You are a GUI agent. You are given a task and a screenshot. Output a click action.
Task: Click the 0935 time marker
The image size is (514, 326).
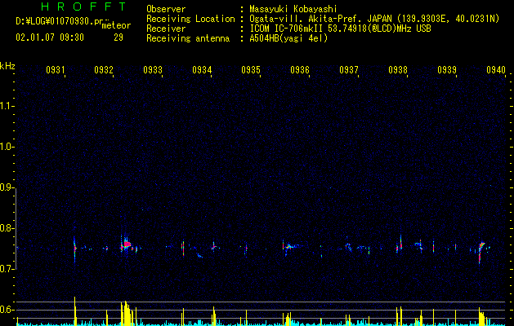pyautogui.click(x=251, y=69)
